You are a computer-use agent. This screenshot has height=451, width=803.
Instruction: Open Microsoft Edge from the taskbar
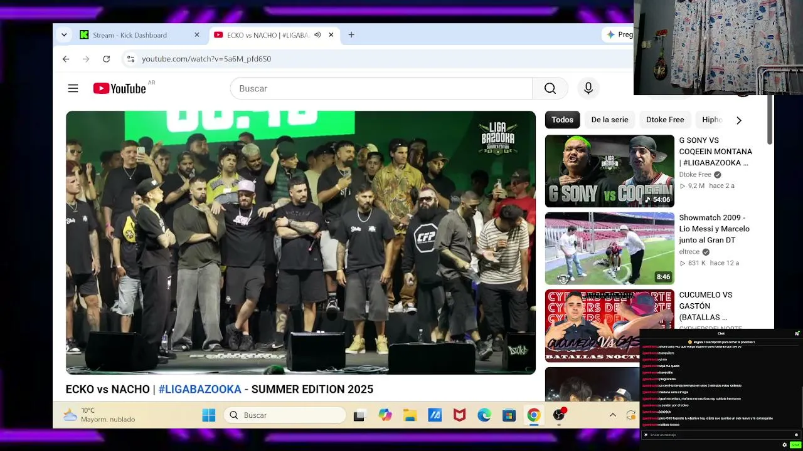[x=484, y=415]
